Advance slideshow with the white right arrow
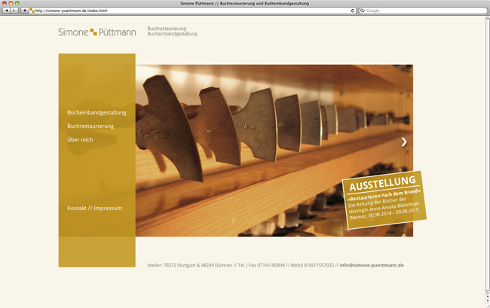Viewport: 490px width, 308px height. click(x=404, y=142)
